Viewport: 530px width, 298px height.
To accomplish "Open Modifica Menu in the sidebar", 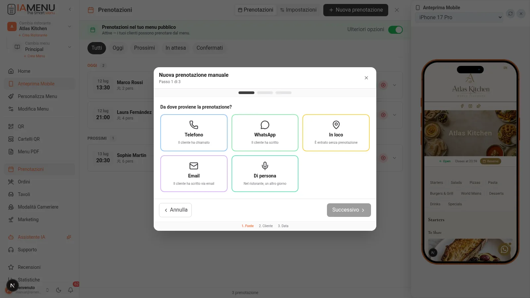I will 40,109.
